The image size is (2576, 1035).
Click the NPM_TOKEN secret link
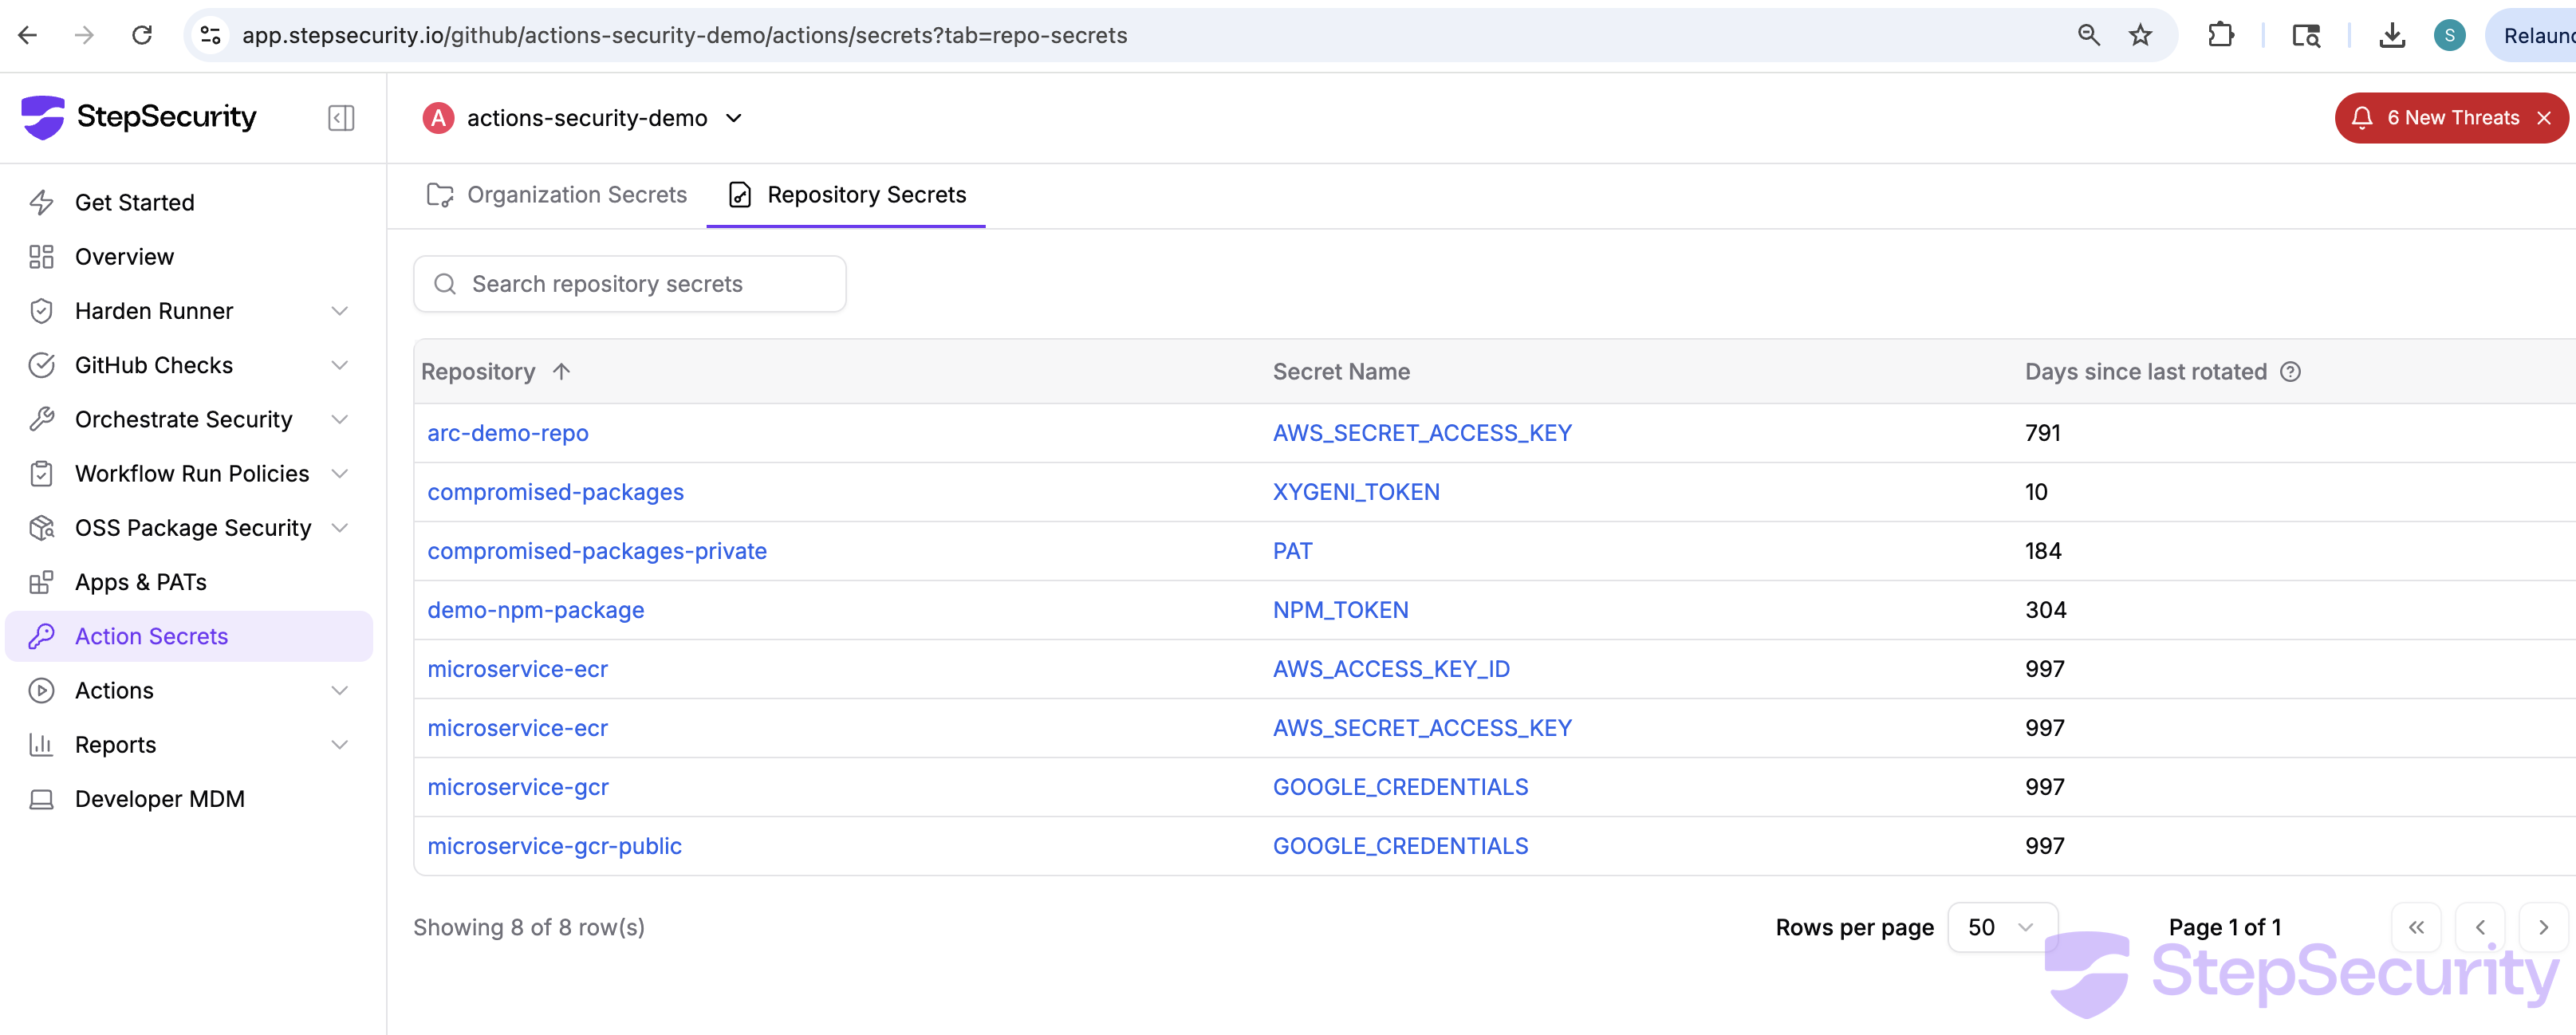pyautogui.click(x=1340, y=610)
